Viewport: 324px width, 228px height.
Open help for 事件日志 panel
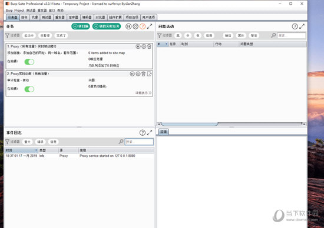tap(143, 133)
